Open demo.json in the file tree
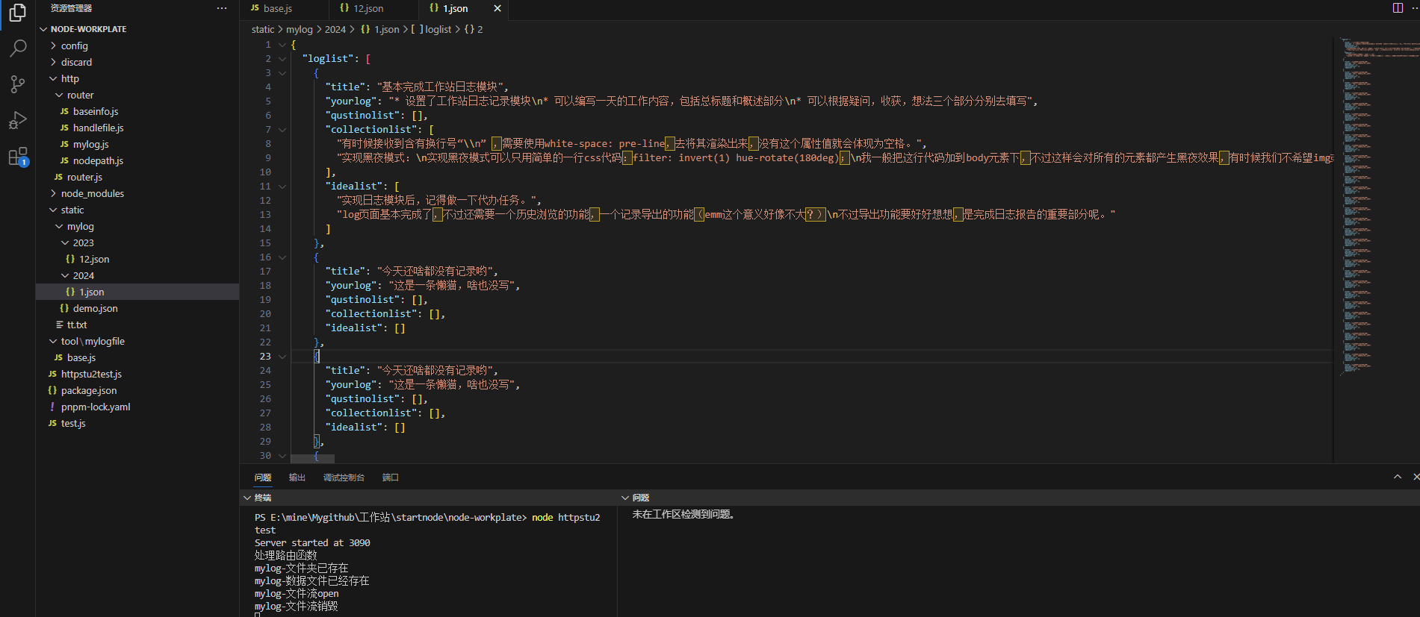 [137, 308]
